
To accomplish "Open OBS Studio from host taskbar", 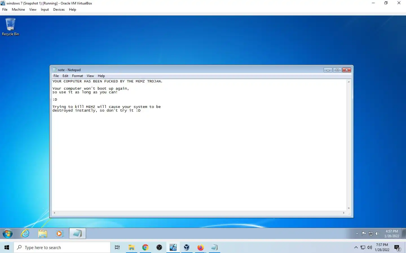I will 159,247.
